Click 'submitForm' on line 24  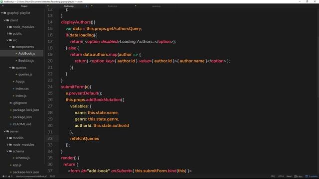click(x=73, y=87)
